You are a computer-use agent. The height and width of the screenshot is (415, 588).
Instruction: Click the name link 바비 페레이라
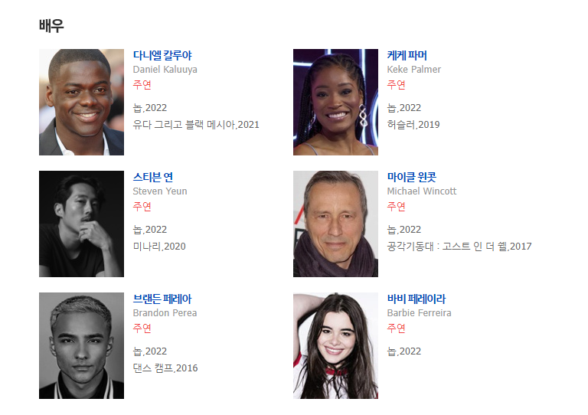click(416, 299)
